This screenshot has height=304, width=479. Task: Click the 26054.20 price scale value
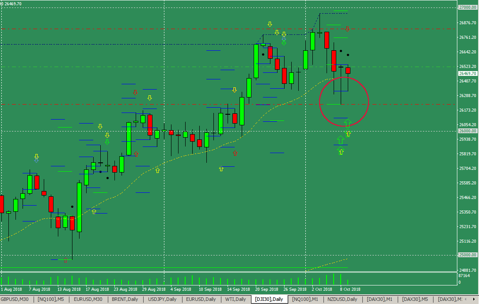(468, 125)
